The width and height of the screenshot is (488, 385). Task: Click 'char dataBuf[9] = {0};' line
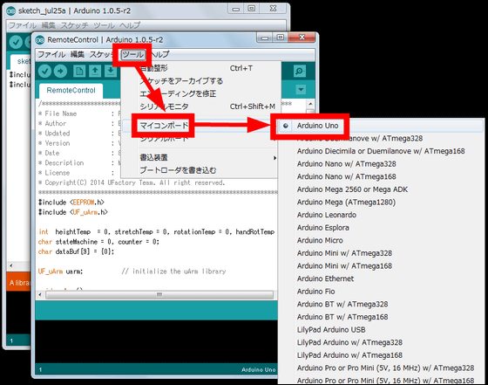pos(76,252)
